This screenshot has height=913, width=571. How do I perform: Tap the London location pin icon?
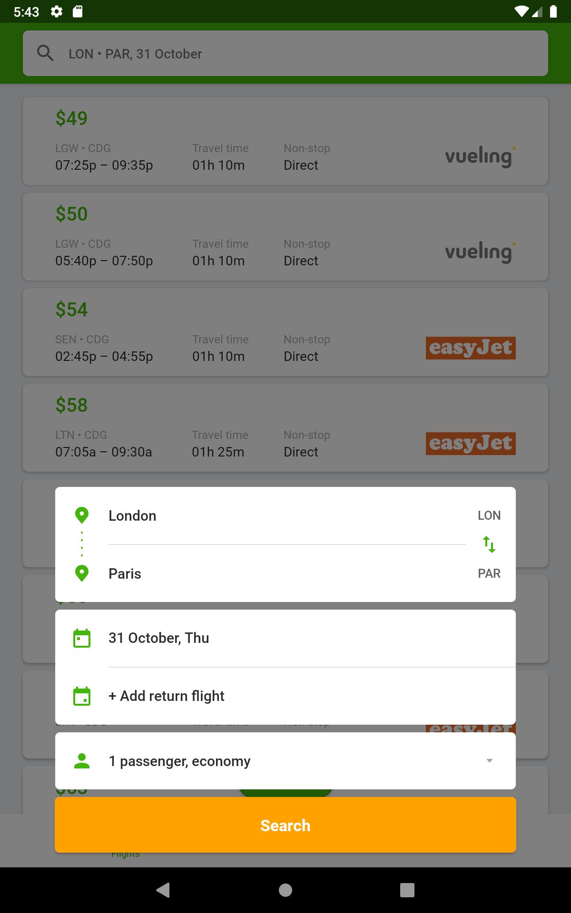tap(82, 515)
